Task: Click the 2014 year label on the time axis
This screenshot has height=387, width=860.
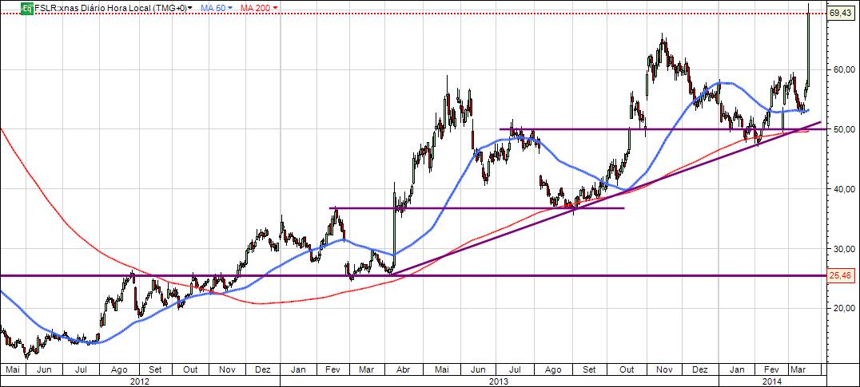Action: click(770, 380)
